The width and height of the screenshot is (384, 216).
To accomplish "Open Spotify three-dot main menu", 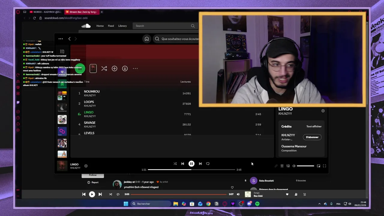I will (x=61, y=39).
